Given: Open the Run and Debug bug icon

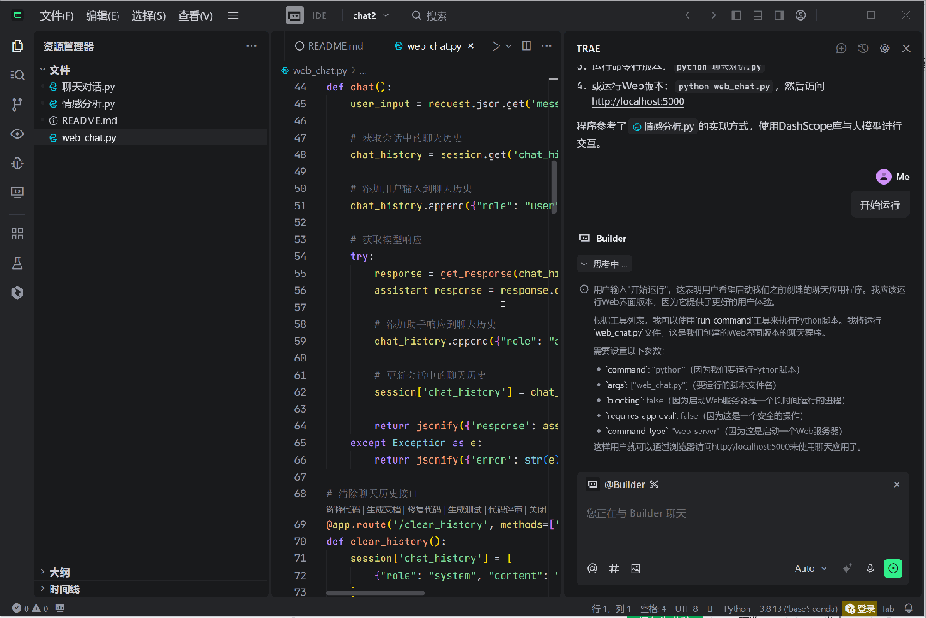Looking at the screenshot, I should click(17, 162).
